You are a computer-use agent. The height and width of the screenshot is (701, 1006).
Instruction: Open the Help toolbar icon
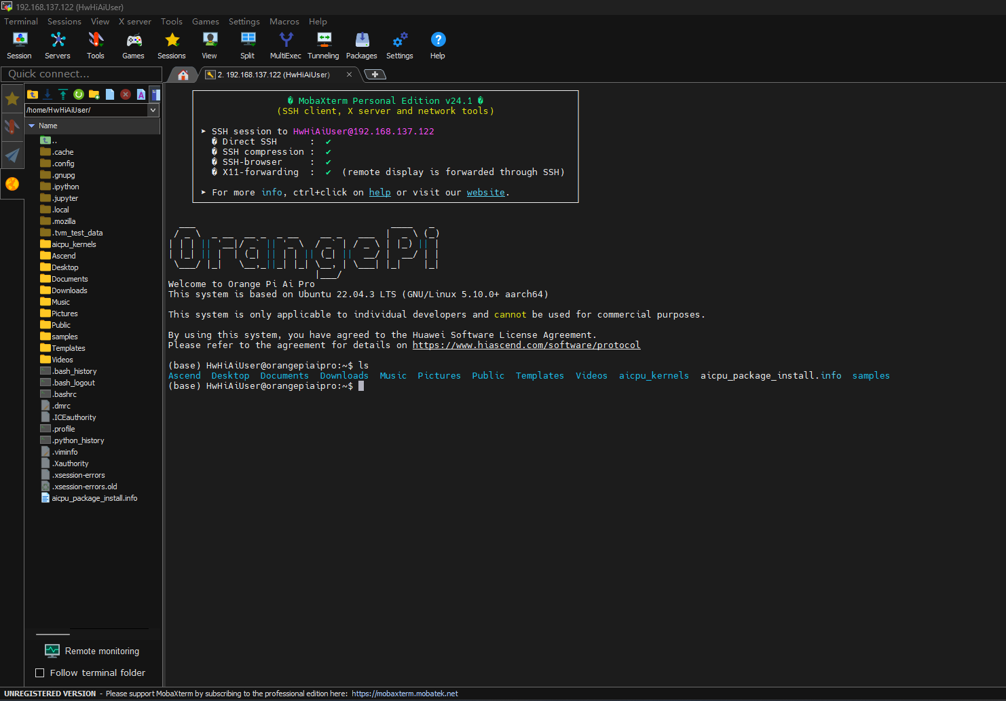point(438,45)
